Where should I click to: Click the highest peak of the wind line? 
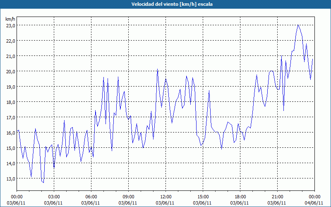tap(298, 25)
